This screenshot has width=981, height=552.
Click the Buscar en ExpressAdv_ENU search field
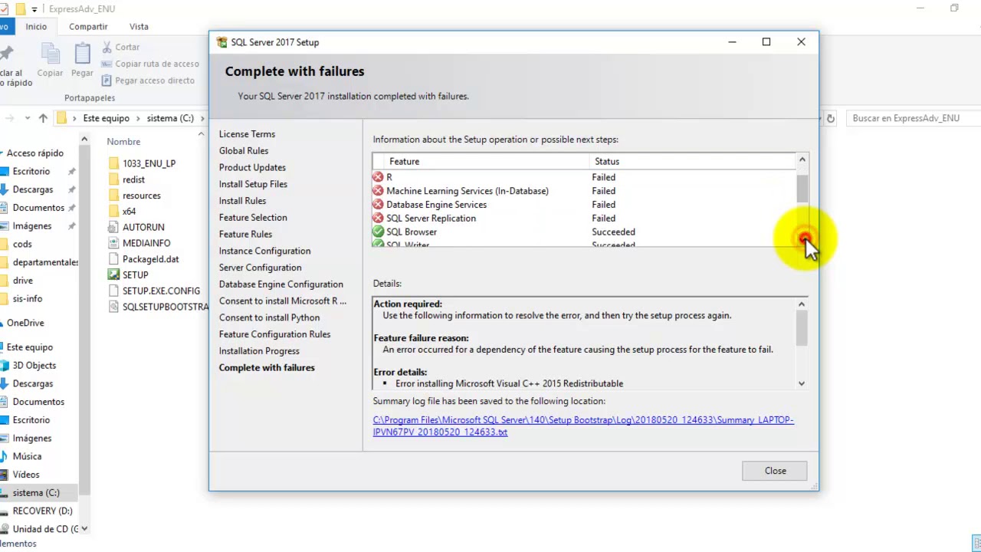[912, 118]
